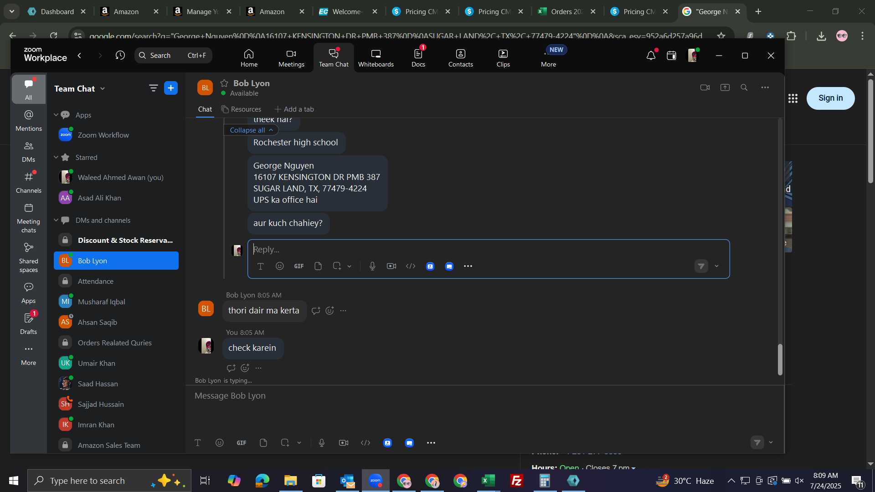Add reaction to 'thori dair ma kerta'

pos(330,311)
